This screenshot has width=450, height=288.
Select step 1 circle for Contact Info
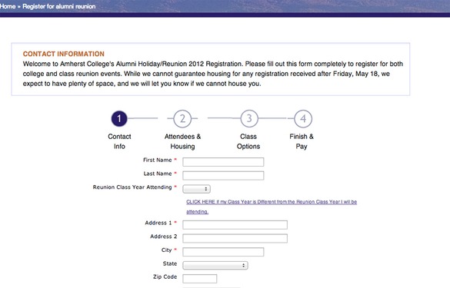pyautogui.click(x=119, y=118)
